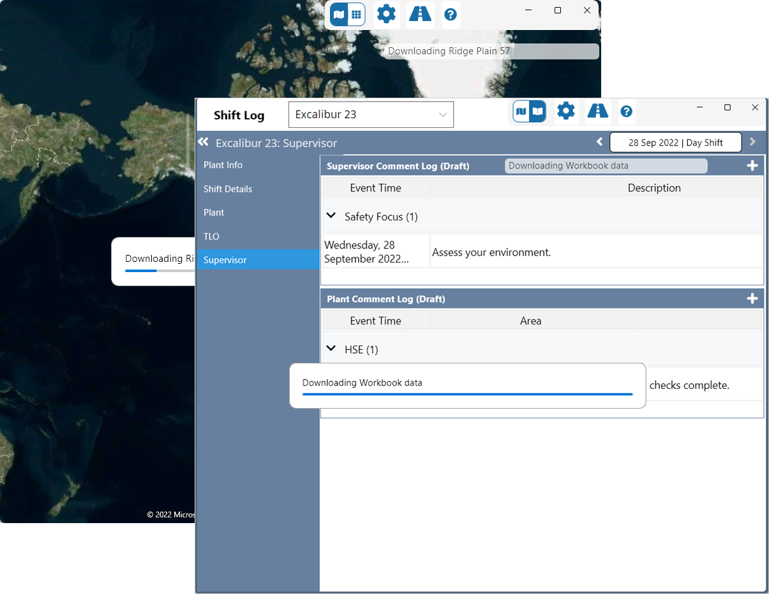The image size is (769, 594).
Task: Click the 28 Sep 2022 Day Shift button
Action: (675, 142)
